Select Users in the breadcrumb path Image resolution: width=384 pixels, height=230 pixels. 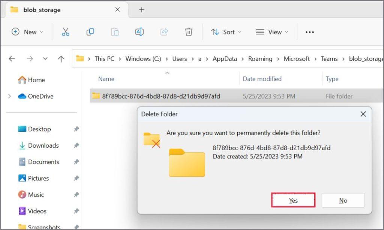point(180,59)
